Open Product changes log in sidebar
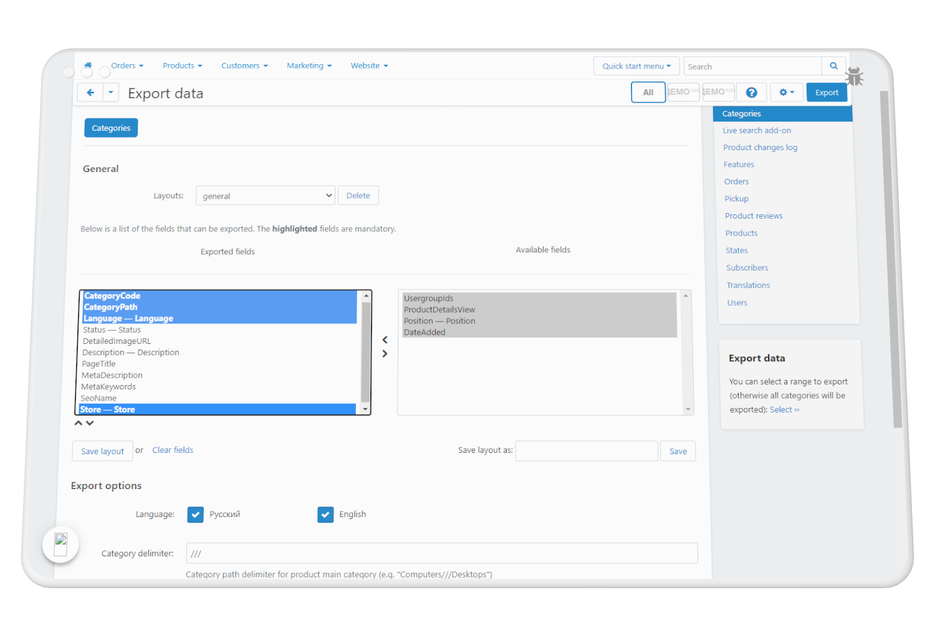The width and height of the screenshot is (935, 623). coord(760,148)
